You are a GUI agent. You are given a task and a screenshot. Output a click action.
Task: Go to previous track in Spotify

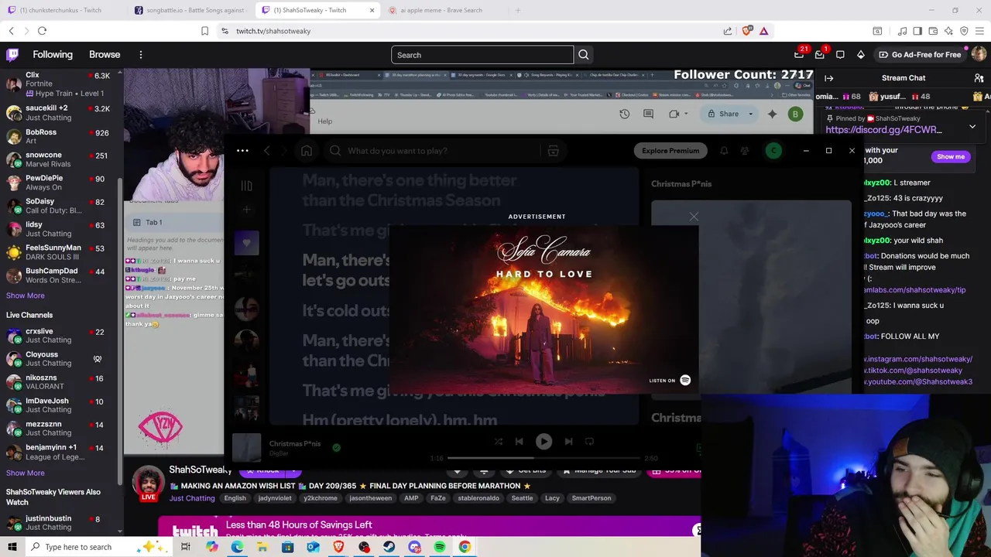point(519,442)
